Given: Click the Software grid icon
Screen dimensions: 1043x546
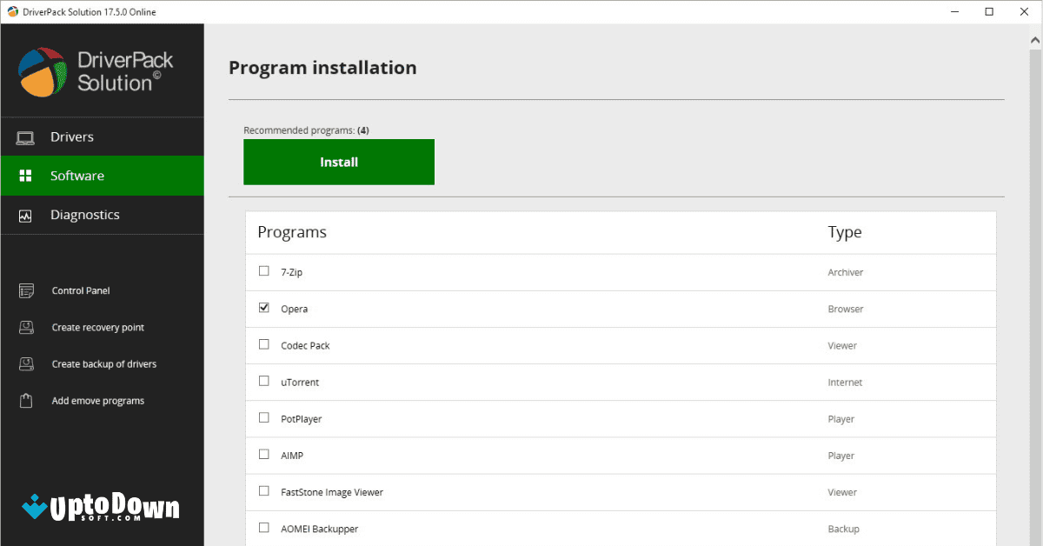Looking at the screenshot, I should 25,176.
